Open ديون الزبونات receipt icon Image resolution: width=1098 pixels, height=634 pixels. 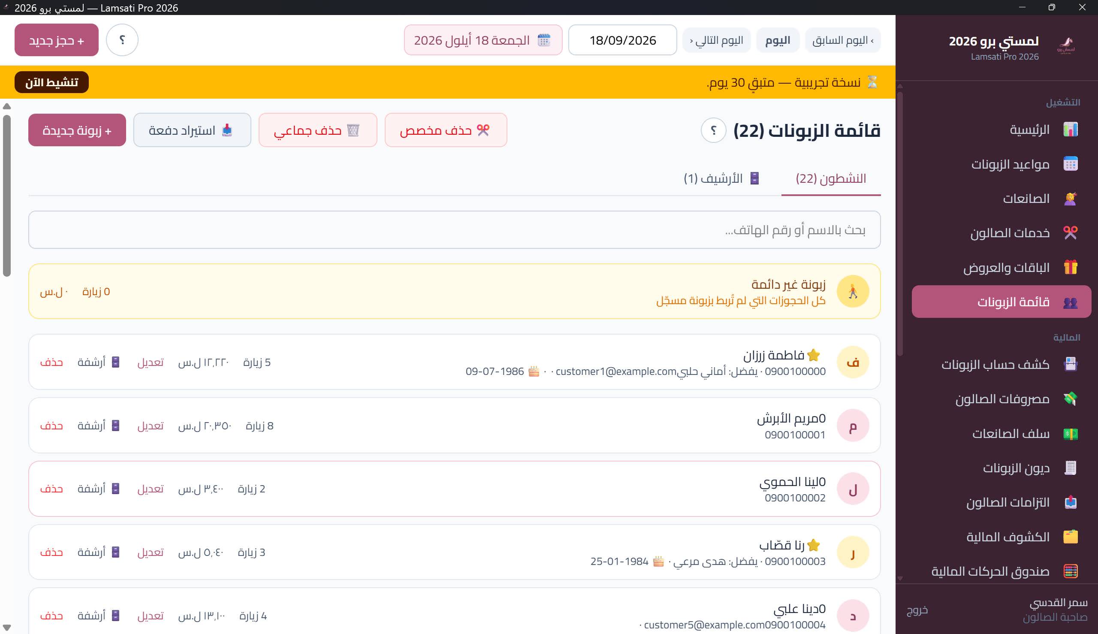click(x=1070, y=468)
